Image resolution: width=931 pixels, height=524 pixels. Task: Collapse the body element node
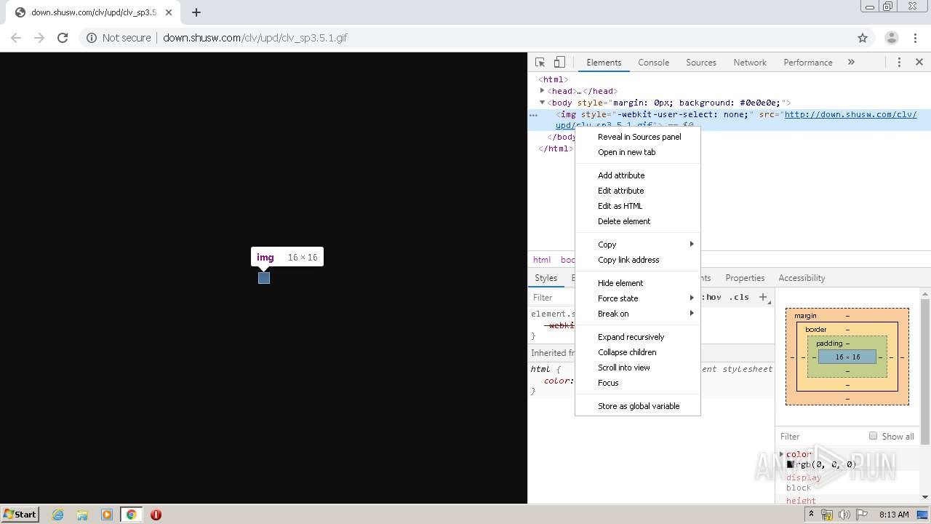(542, 103)
